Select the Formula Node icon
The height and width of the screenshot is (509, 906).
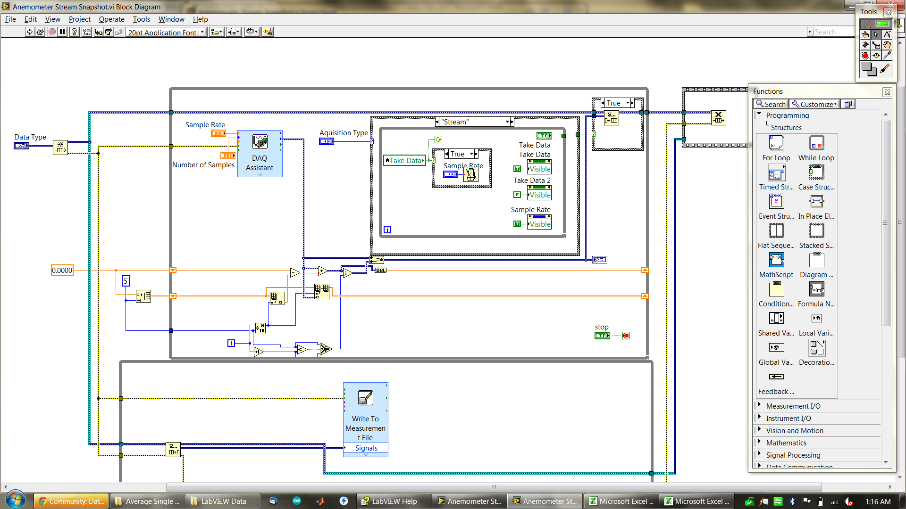click(816, 289)
